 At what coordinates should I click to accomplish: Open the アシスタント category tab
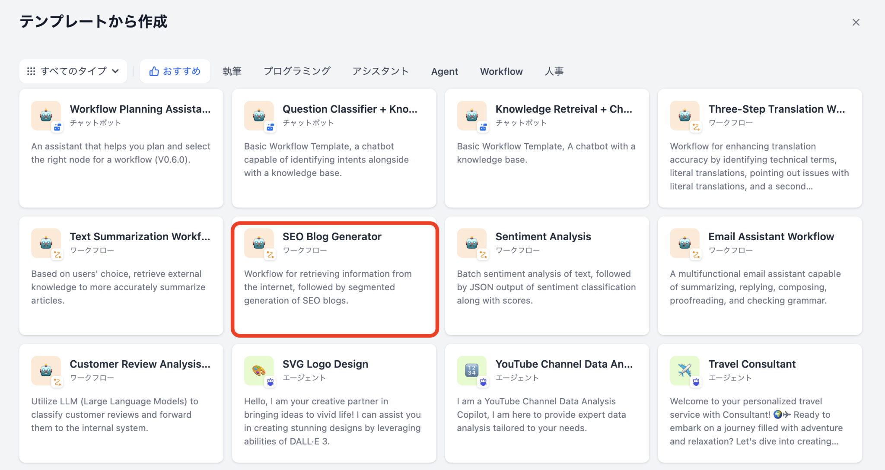pyautogui.click(x=380, y=71)
